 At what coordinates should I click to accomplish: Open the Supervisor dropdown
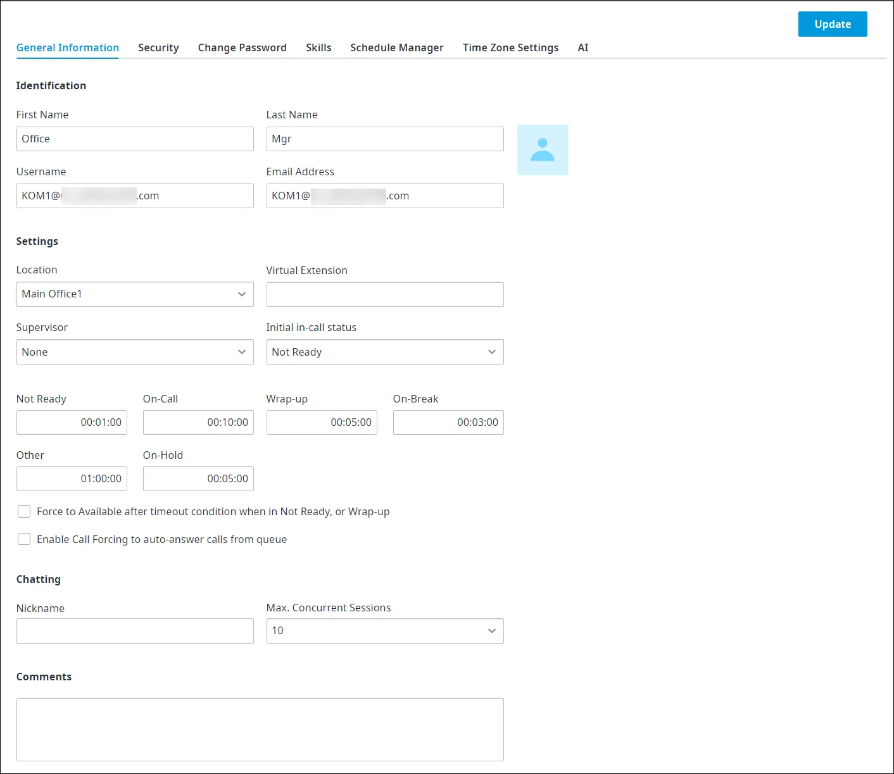(x=135, y=352)
